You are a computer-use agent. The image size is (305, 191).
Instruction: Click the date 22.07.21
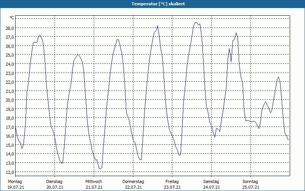(133, 187)
